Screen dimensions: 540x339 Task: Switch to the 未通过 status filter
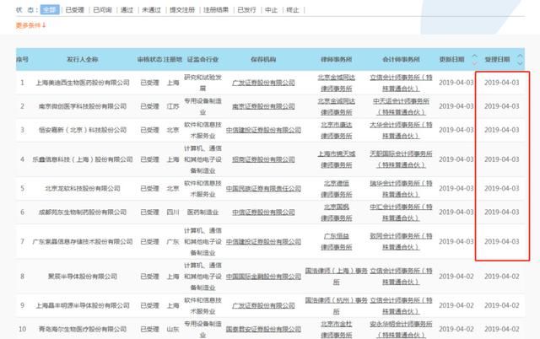click(x=151, y=10)
